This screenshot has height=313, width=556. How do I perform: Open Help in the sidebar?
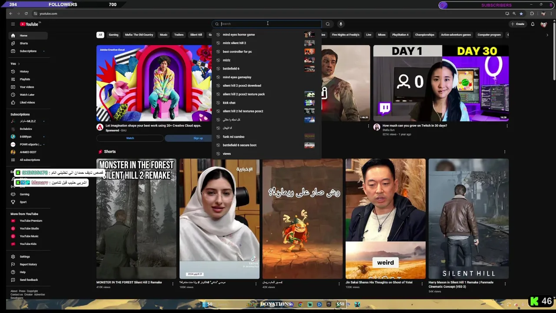tap(23, 272)
